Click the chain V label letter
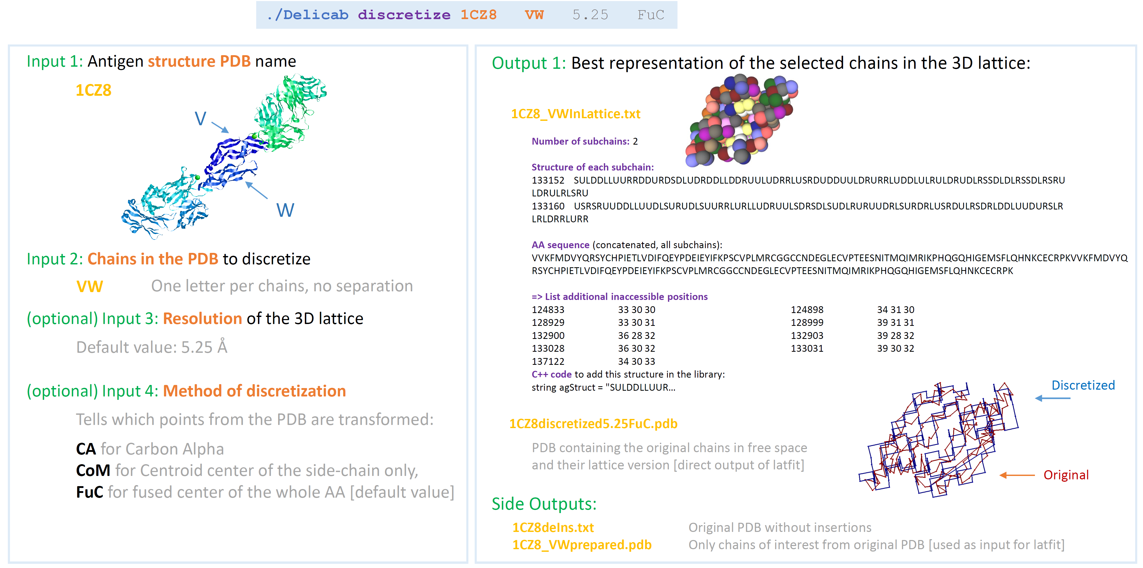Image resolution: width=1143 pixels, height=568 pixels. (200, 118)
